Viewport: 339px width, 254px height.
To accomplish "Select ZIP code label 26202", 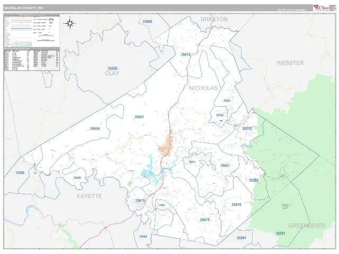I will 254,180.
